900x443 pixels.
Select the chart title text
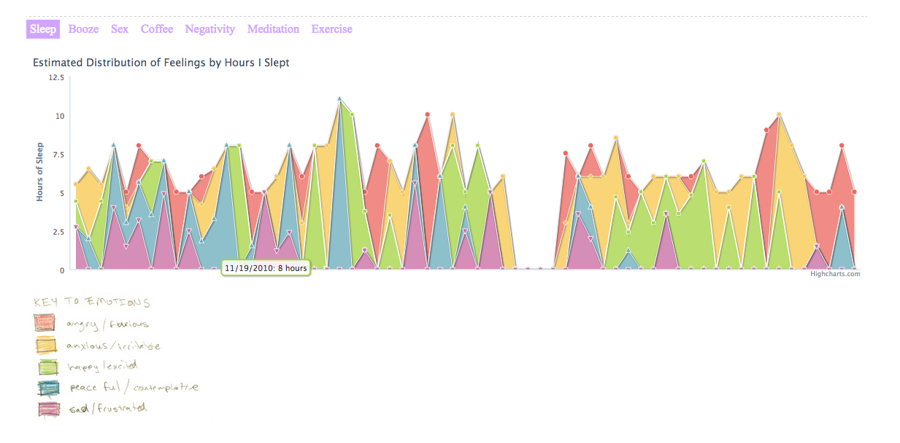pos(161,63)
